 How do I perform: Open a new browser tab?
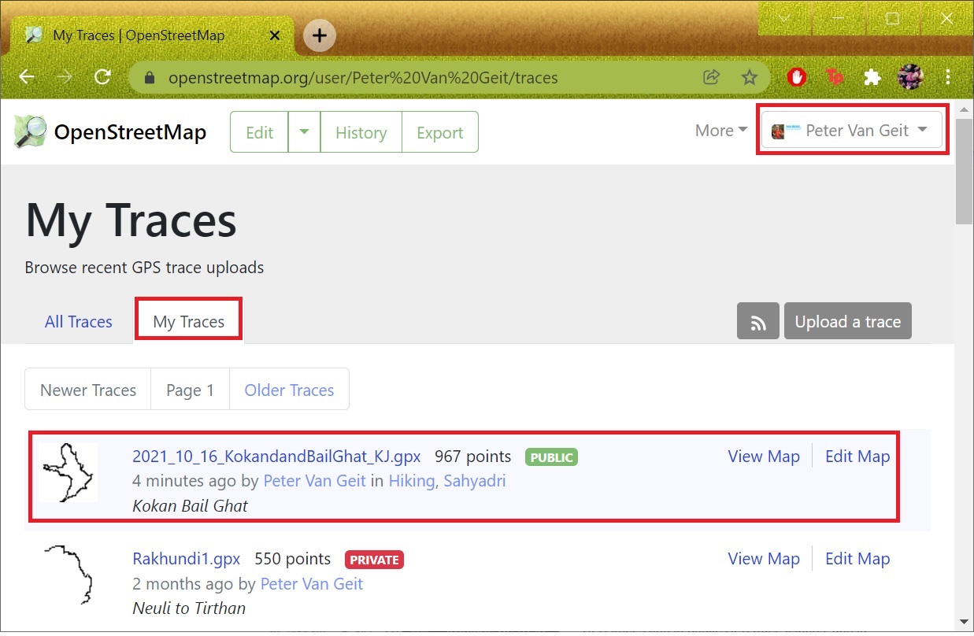(319, 35)
